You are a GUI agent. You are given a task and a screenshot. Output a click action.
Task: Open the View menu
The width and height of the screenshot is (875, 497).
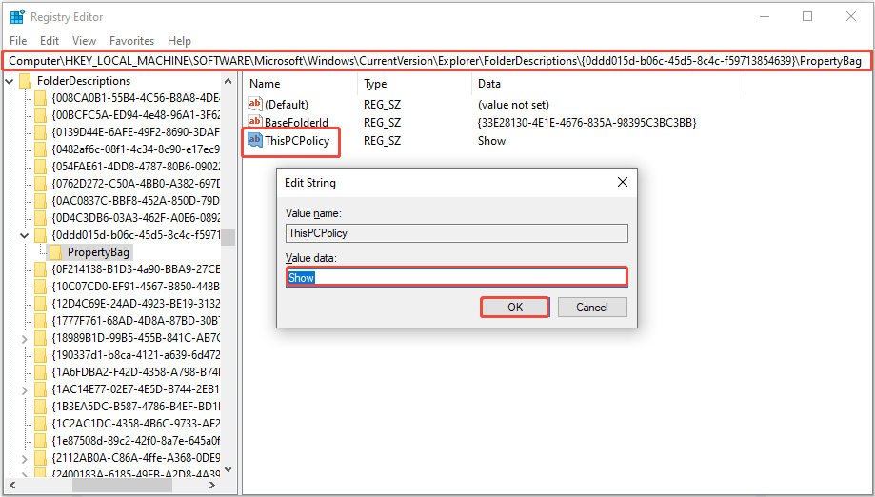tap(84, 41)
